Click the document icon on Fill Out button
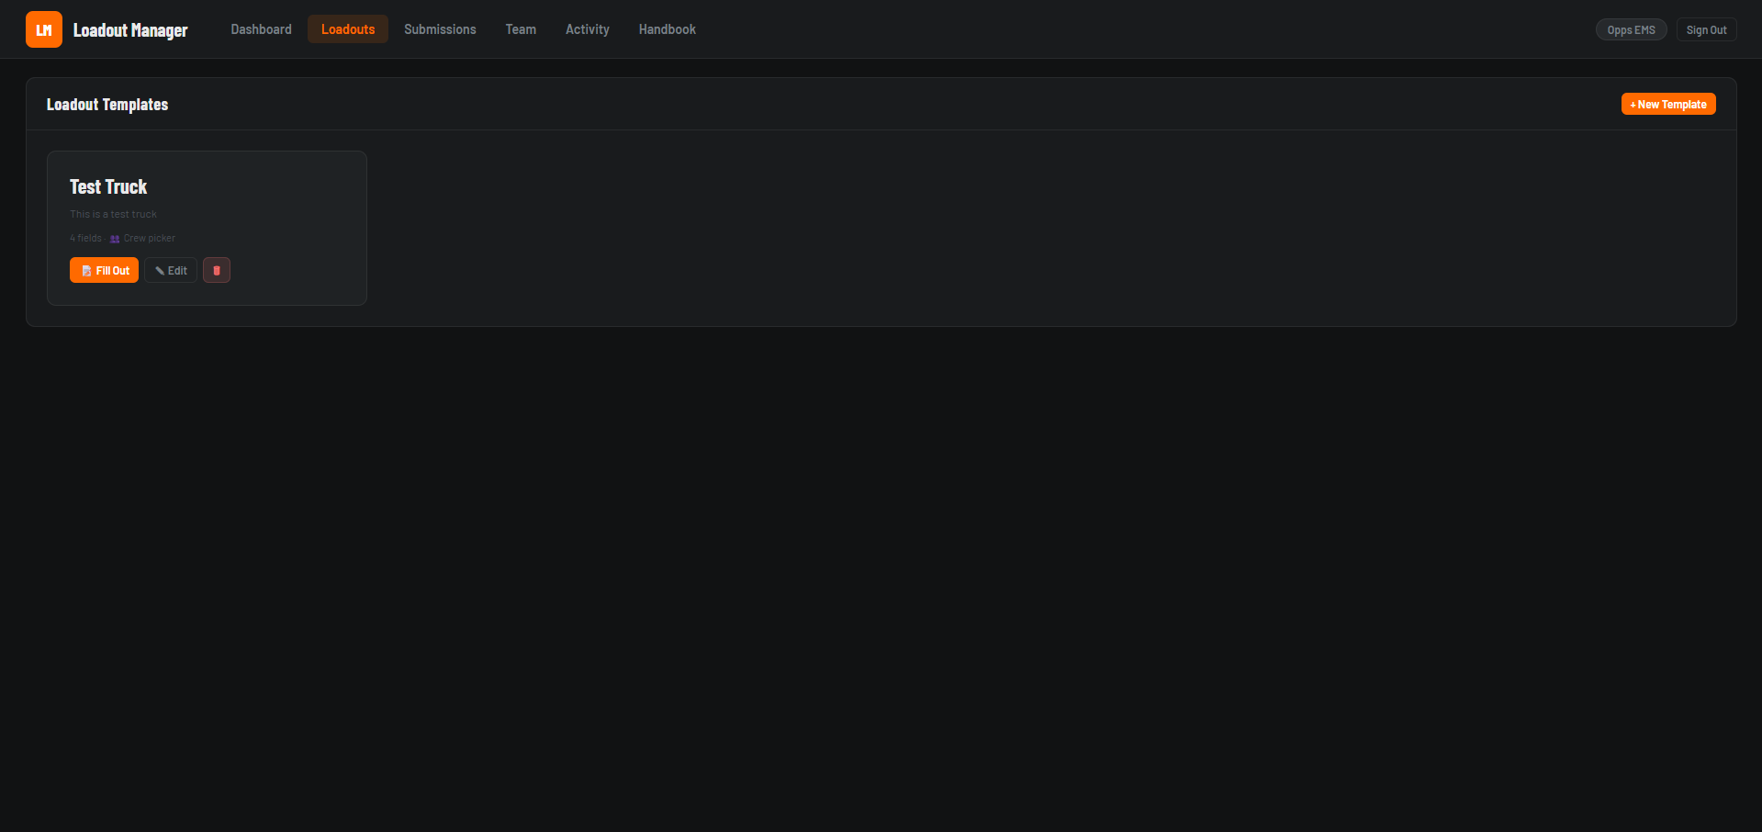Viewport: 1762px width, 832px height. [x=86, y=271]
